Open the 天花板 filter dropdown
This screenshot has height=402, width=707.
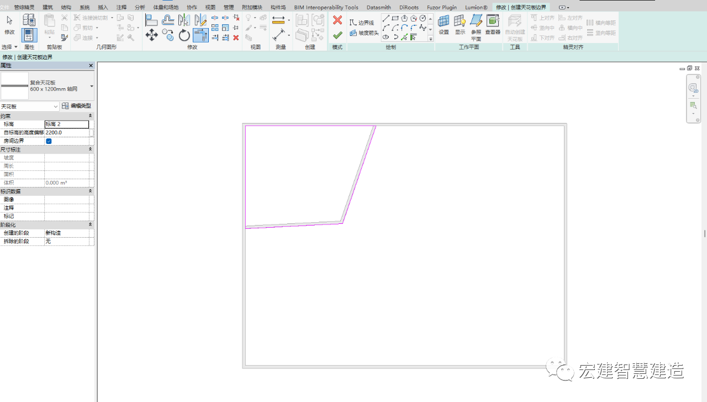point(30,106)
